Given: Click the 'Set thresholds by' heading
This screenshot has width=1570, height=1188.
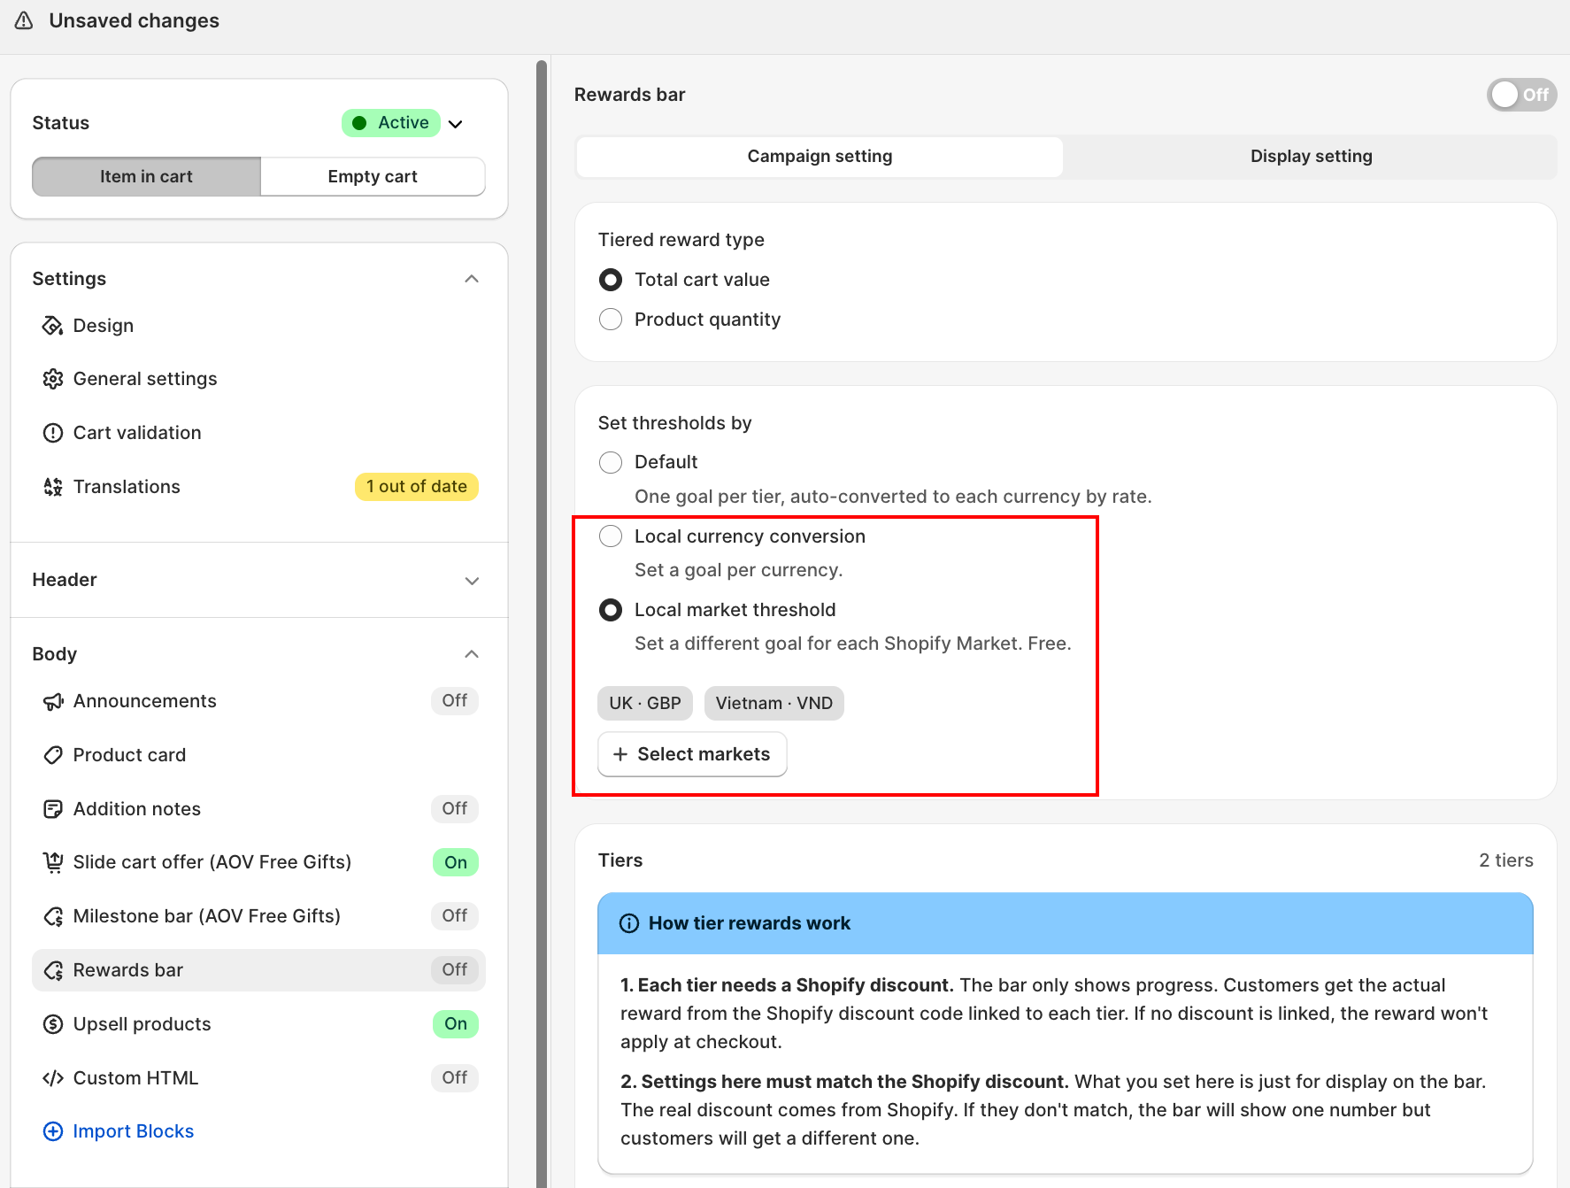Looking at the screenshot, I should click(x=675, y=423).
